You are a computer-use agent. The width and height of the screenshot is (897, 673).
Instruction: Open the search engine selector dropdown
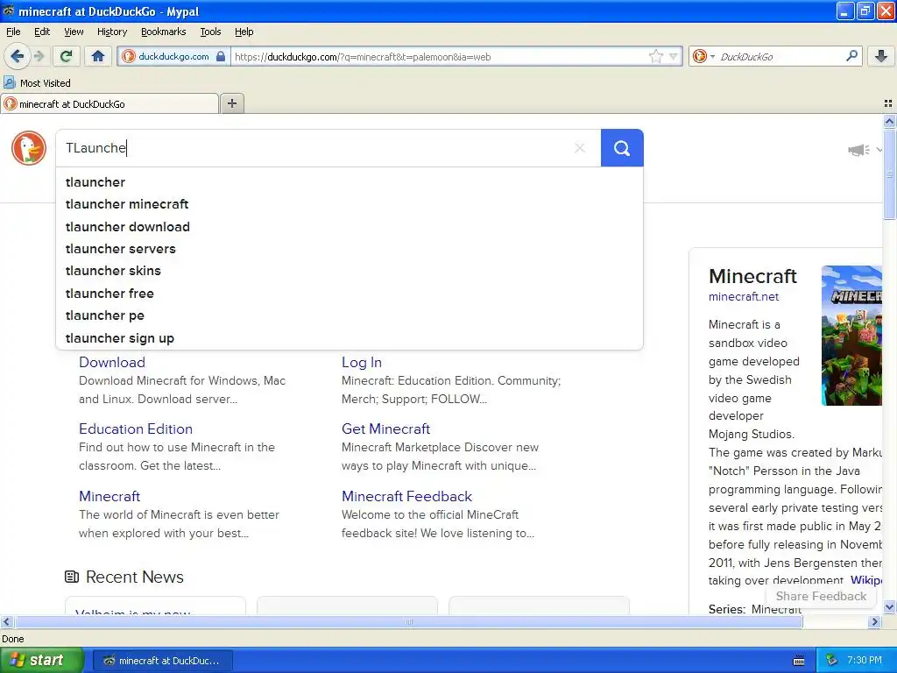(x=703, y=56)
